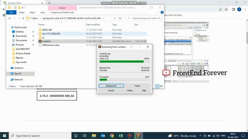
Task: Open the File tab in Explorer ribbon
Action: [11, 12]
